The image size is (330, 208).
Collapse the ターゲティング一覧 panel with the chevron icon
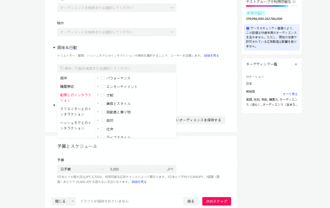(x=296, y=64)
